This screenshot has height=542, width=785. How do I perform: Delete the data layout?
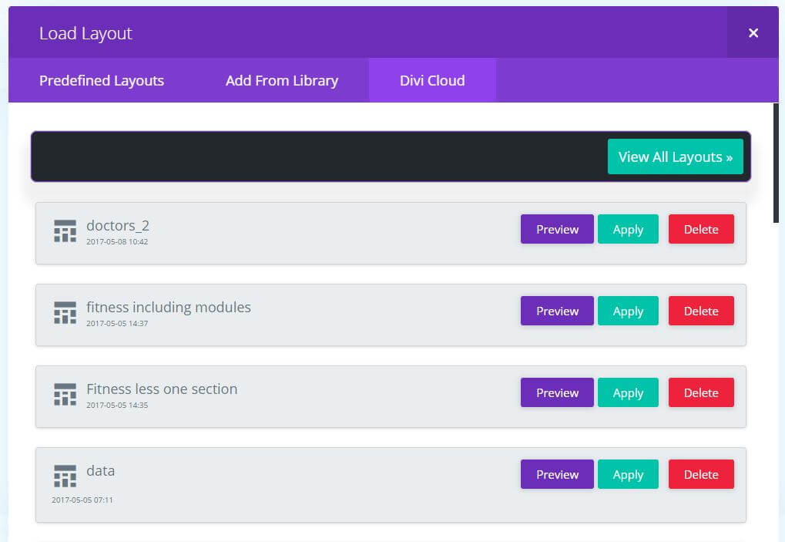coord(701,474)
